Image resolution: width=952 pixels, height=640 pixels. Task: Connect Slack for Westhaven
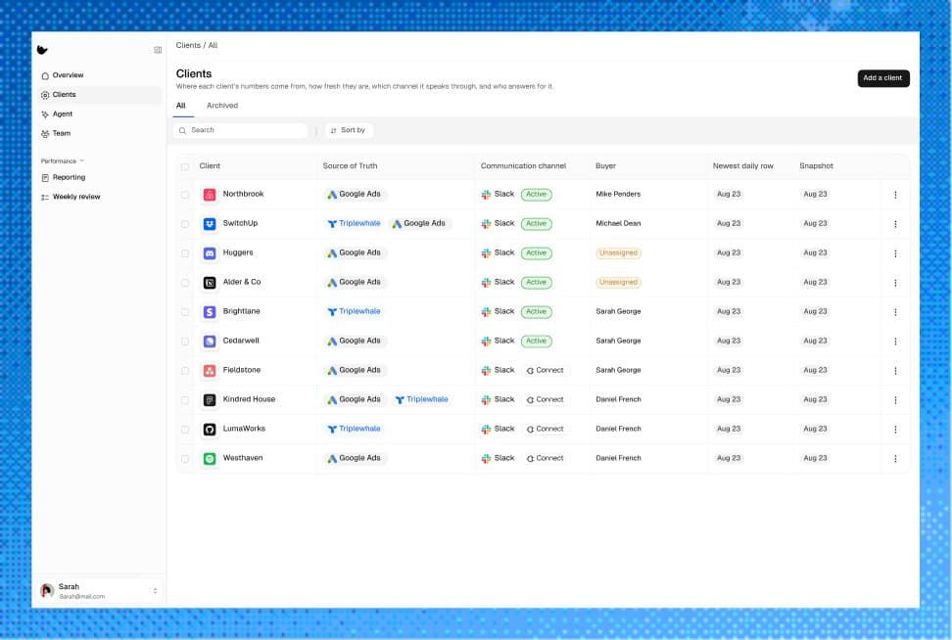[546, 459]
